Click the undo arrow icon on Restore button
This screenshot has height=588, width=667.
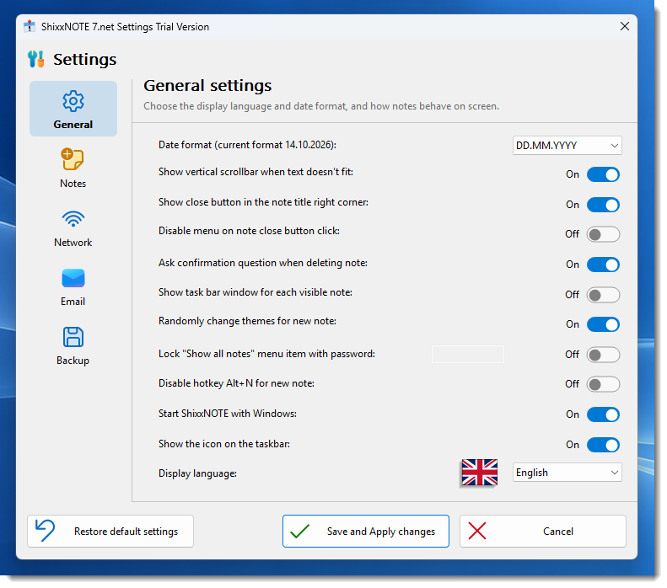pos(45,530)
